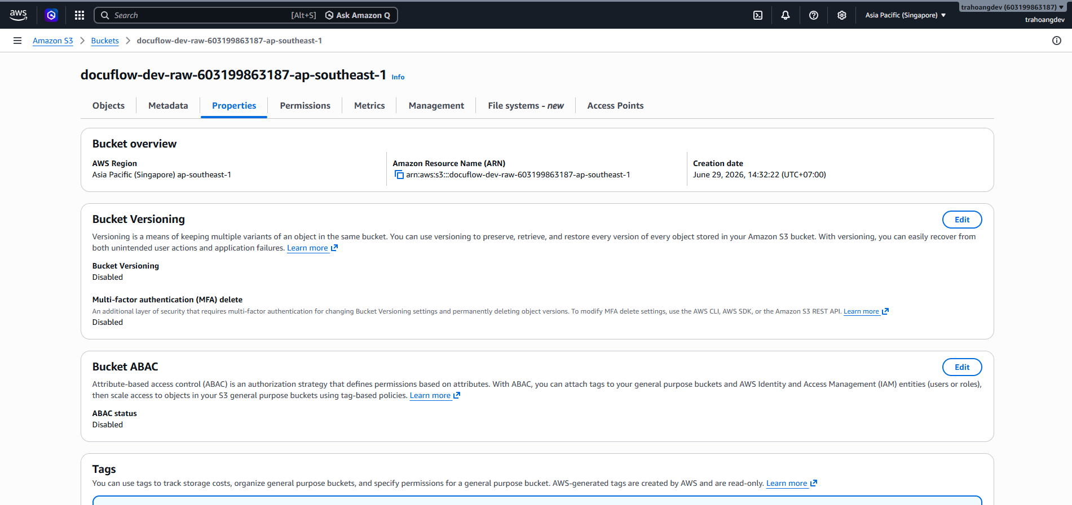Open the help question mark icon

(x=814, y=15)
